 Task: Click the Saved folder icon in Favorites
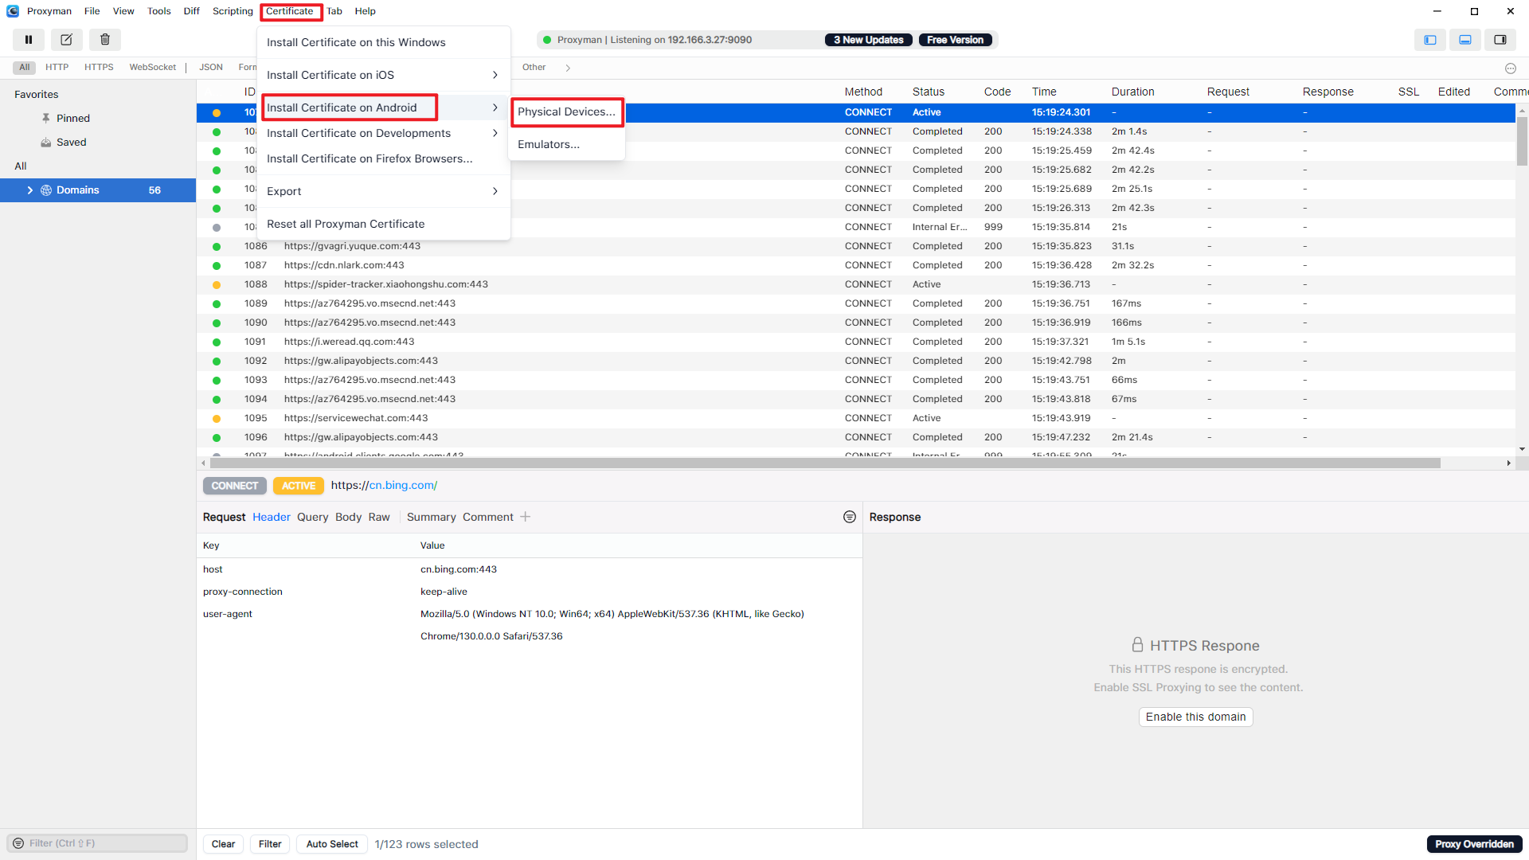(46, 143)
